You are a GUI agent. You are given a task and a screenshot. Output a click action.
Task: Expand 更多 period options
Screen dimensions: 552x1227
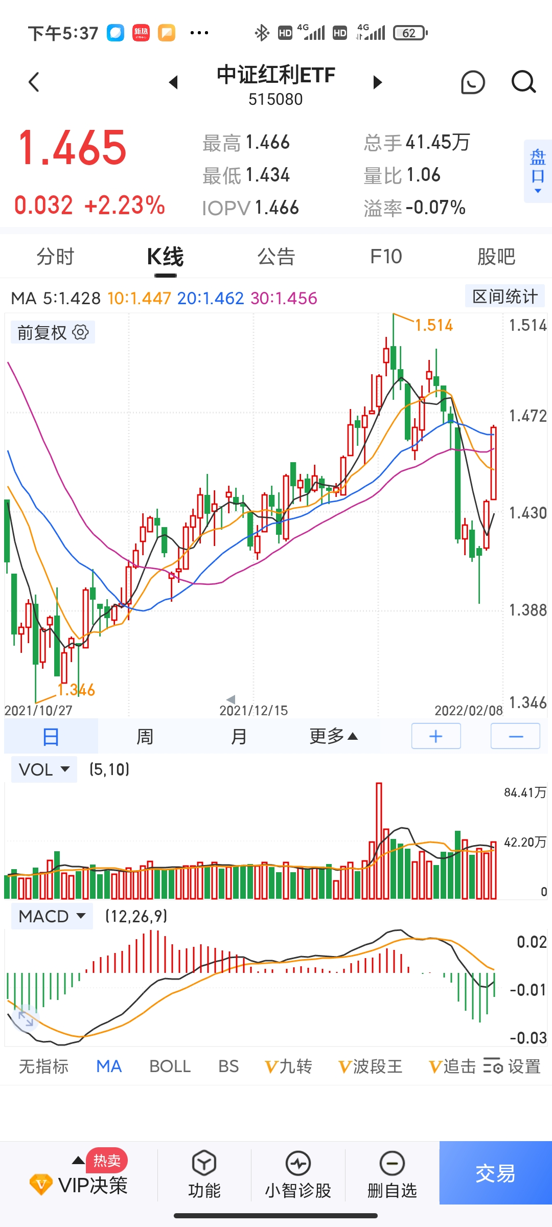point(333,736)
